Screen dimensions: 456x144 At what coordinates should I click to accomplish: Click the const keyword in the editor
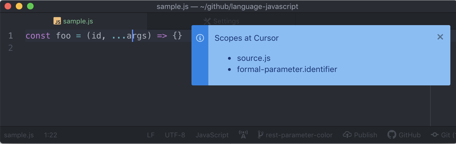(38, 36)
